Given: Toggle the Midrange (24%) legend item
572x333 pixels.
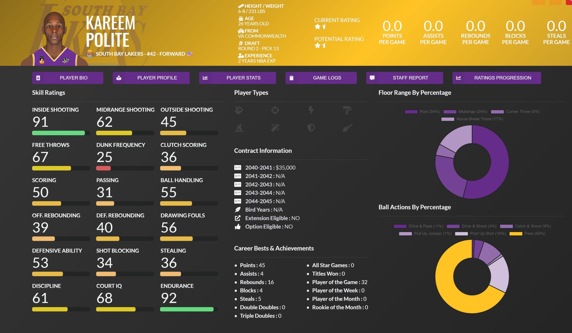Looking at the screenshot, I should pyautogui.click(x=465, y=111).
